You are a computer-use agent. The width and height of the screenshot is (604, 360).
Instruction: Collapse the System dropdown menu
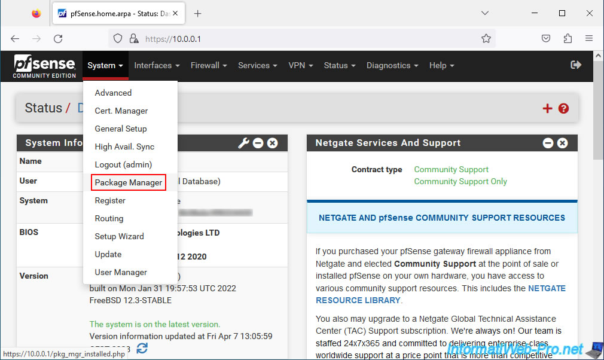[105, 65]
